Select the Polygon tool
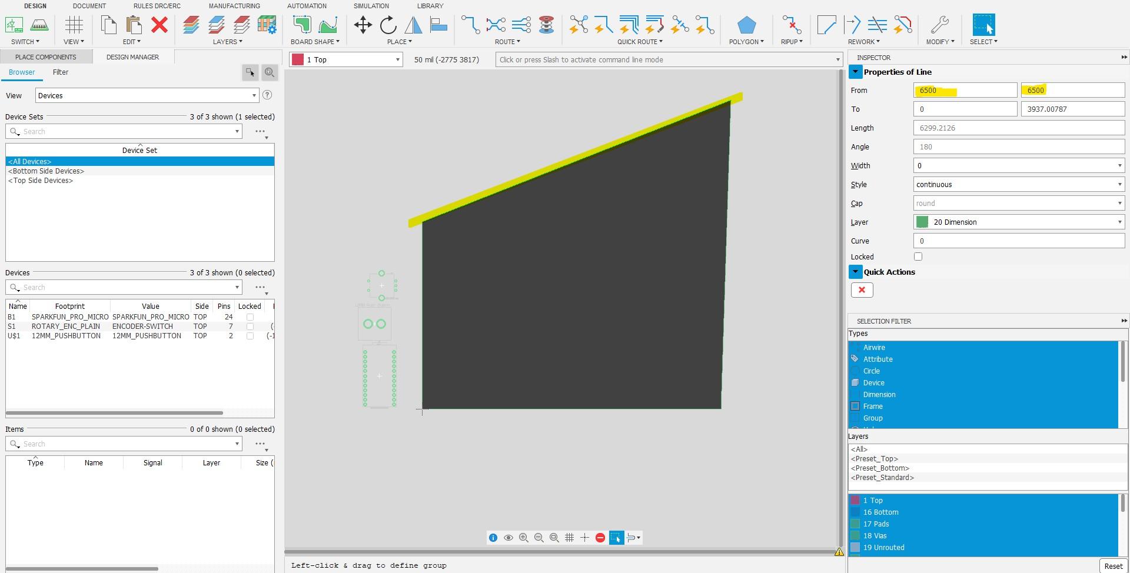 pyautogui.click(x=746, y=24)
